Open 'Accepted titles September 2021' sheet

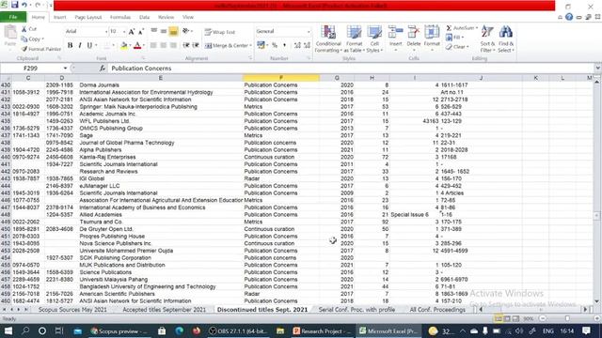[164, 309]
